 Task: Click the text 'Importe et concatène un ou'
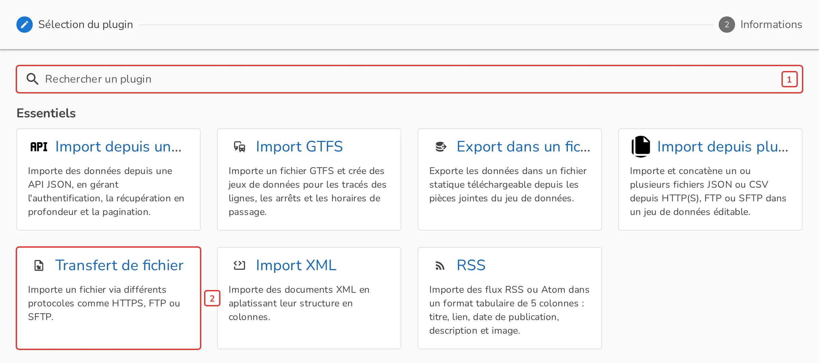point(690,171)
